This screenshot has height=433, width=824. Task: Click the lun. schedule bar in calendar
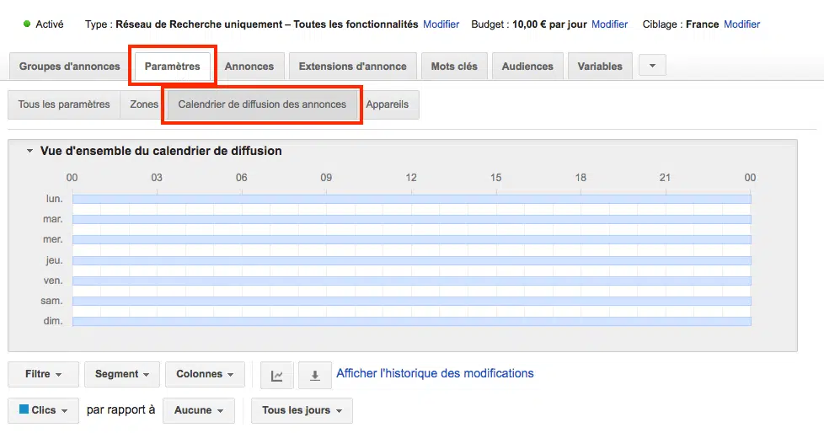(x=411, y=199)
